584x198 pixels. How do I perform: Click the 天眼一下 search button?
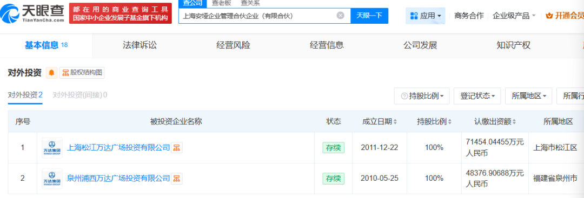369,16
